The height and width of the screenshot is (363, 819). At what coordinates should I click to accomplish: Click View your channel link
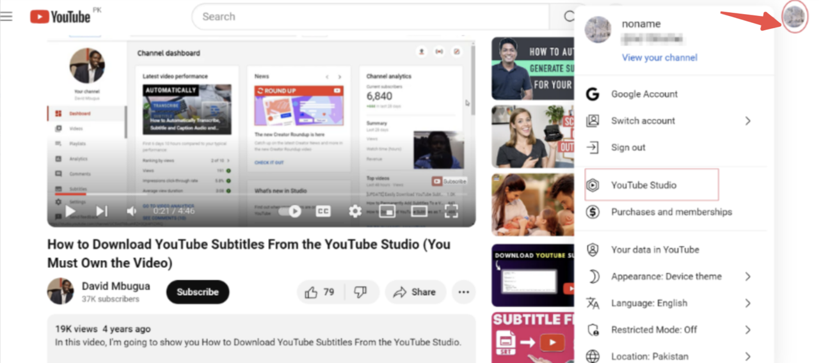click(x=660, y=58)
